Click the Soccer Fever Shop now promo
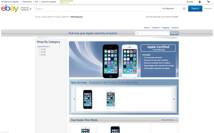This screenshot has height=133, width=214. tap(66, 2)
